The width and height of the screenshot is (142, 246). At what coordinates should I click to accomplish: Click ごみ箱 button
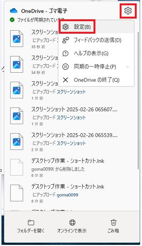pos(113,226)
